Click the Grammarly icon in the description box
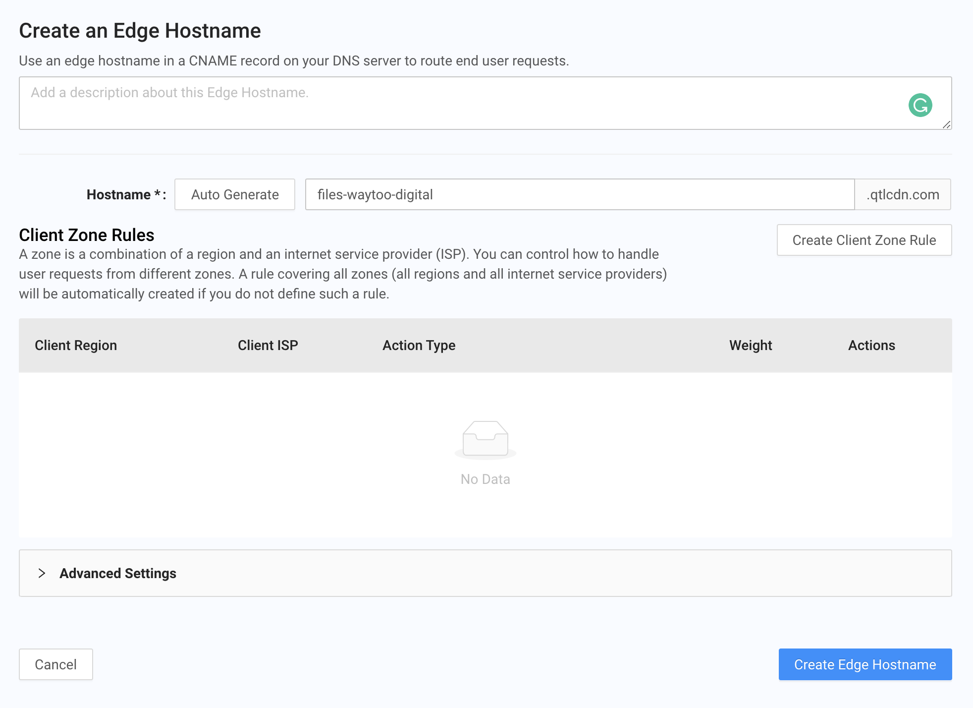The image size is (973, 708). point(920,105)
